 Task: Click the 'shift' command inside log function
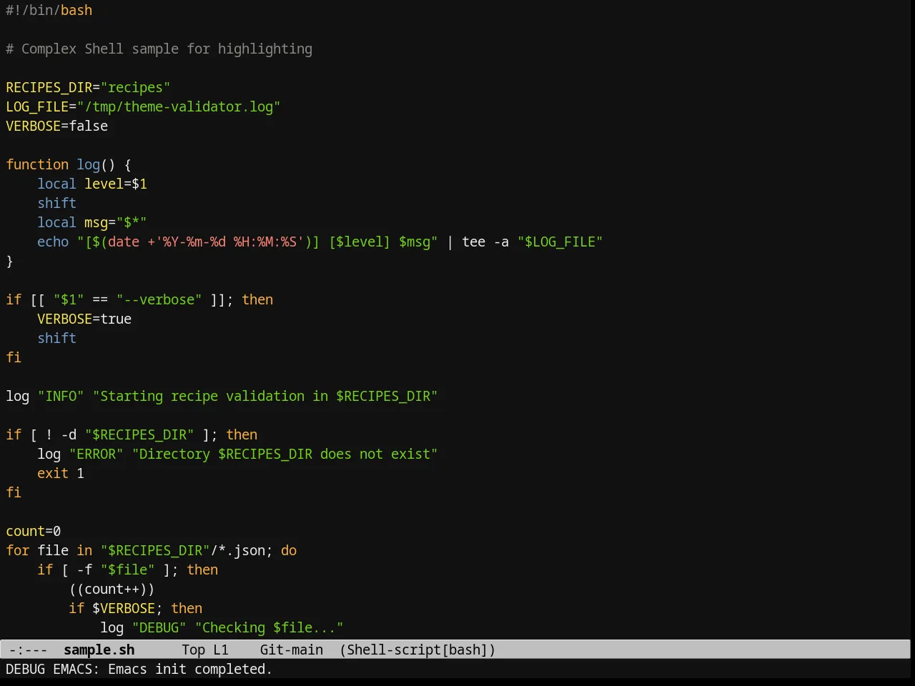(57, 203)
